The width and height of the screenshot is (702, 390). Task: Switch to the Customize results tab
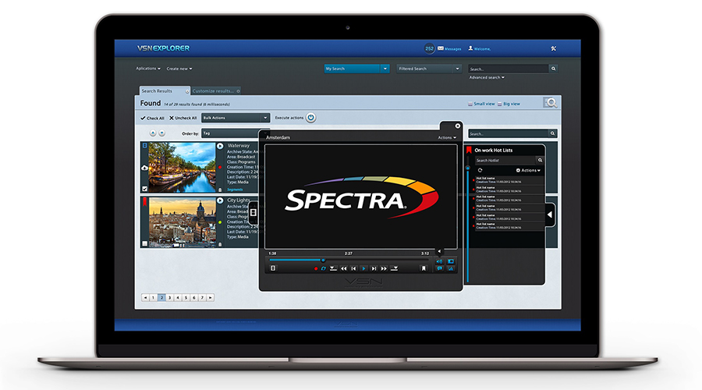(213, 91)
